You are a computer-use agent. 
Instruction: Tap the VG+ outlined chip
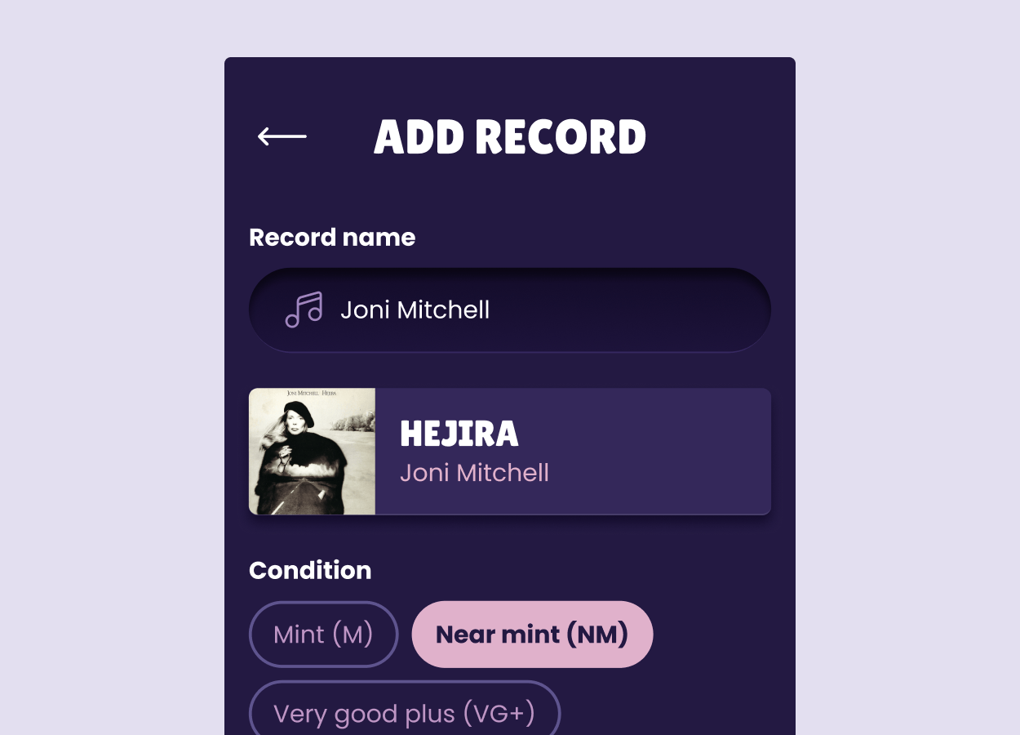tap(404, 713)
